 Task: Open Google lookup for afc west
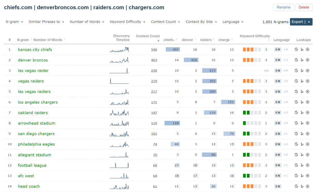[296, 176]
